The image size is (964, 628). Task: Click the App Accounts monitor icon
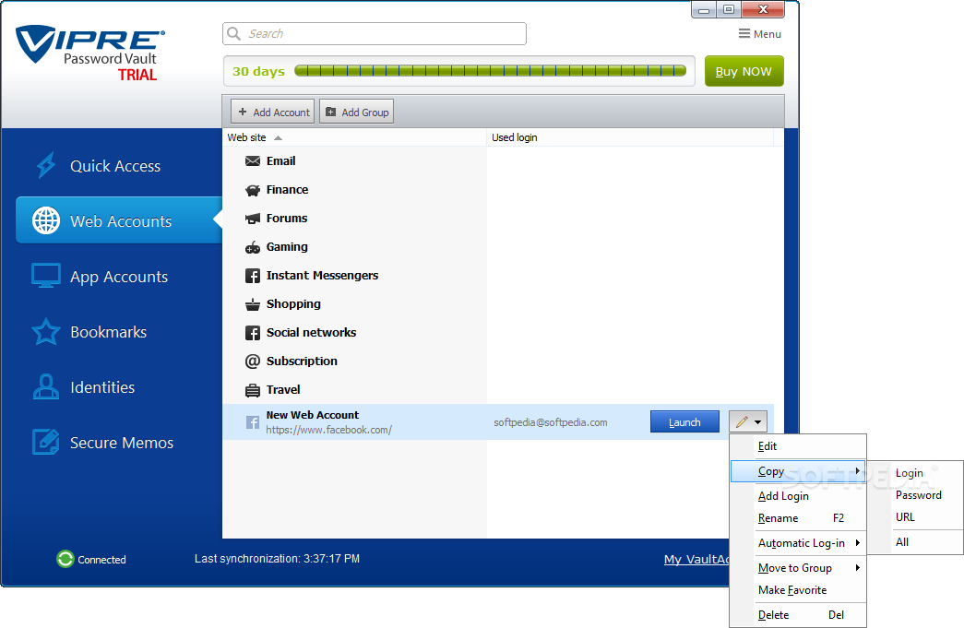(x=46, y=276)
